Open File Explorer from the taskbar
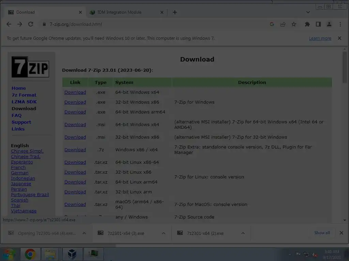This screenshot has height=261, width=349. point(50,254)
